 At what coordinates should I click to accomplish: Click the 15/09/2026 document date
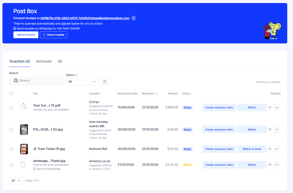click(x=126, y=107)
